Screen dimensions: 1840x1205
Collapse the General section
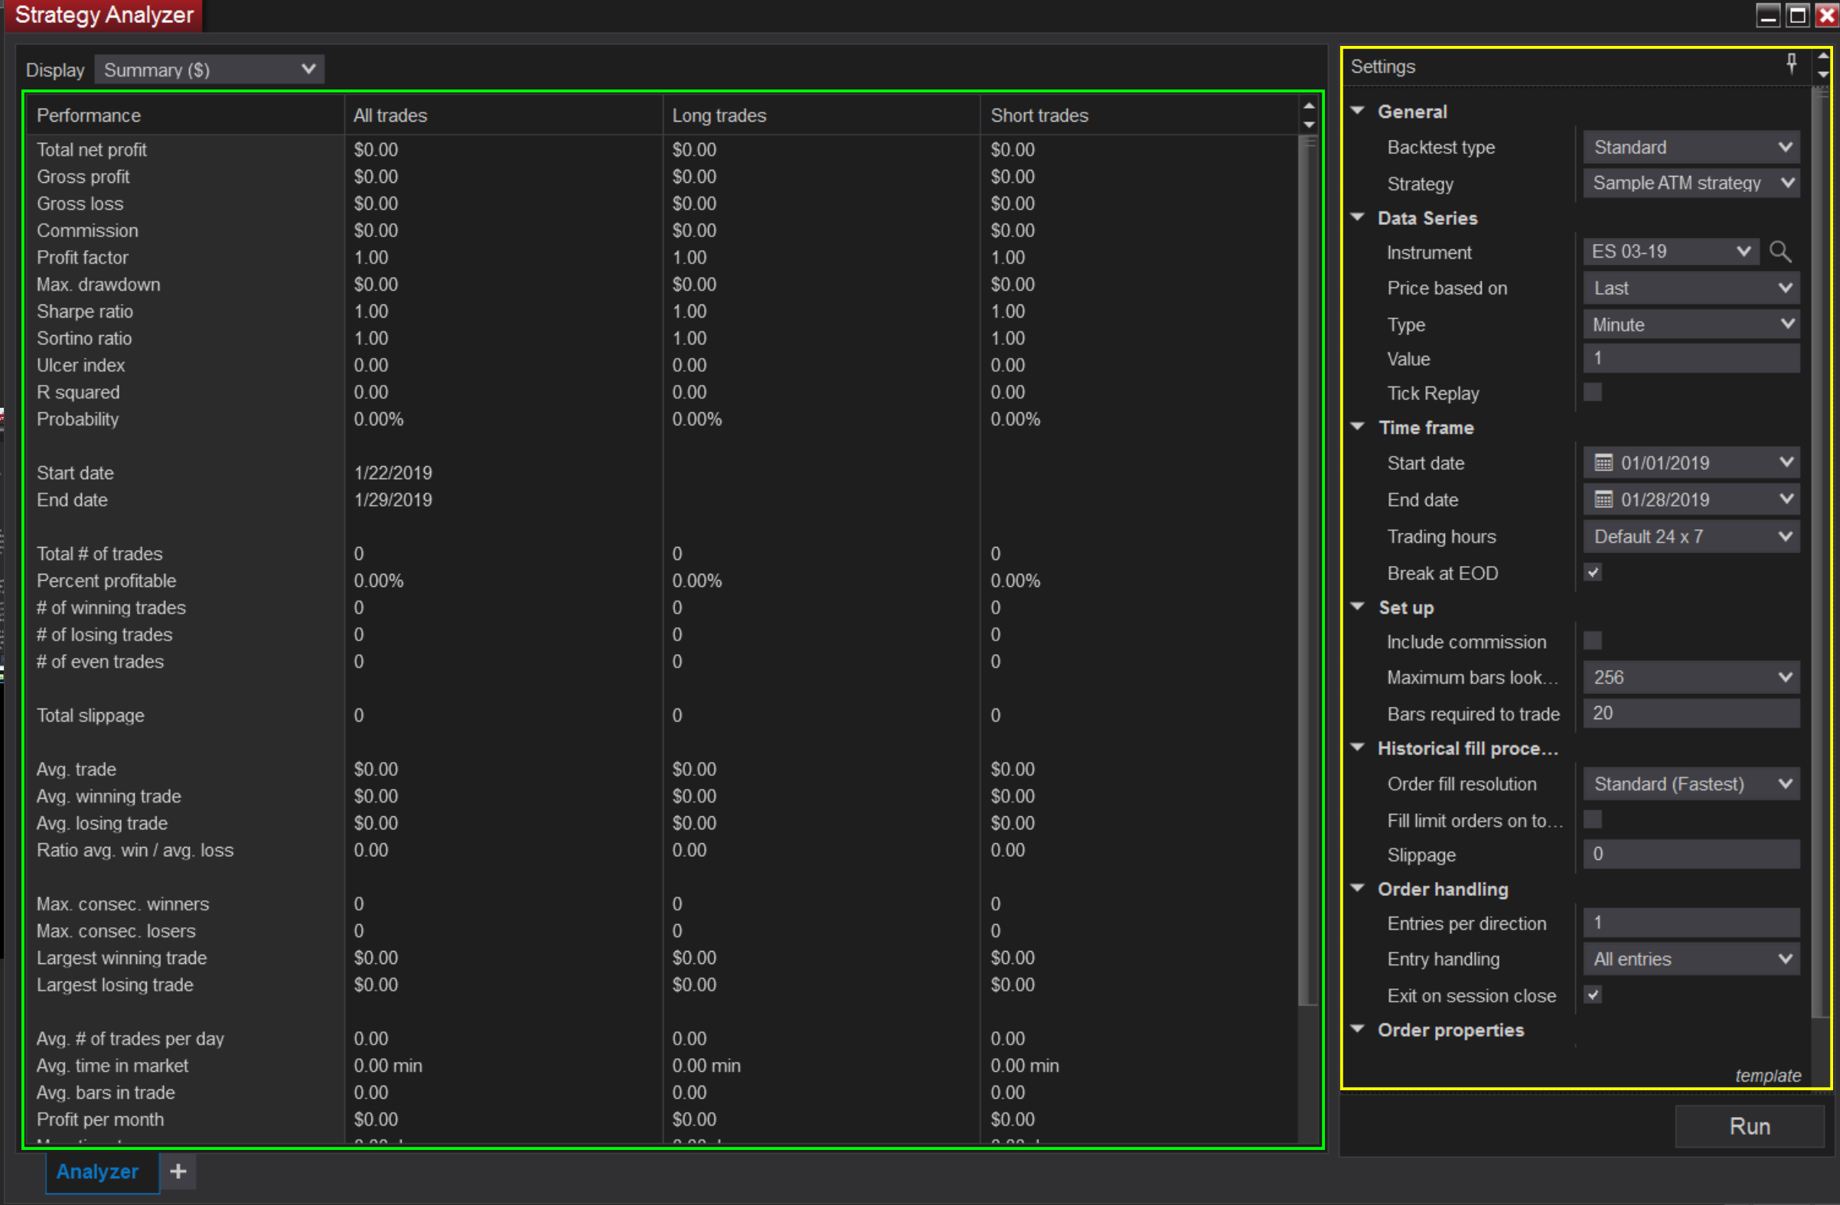point(1358,110)
